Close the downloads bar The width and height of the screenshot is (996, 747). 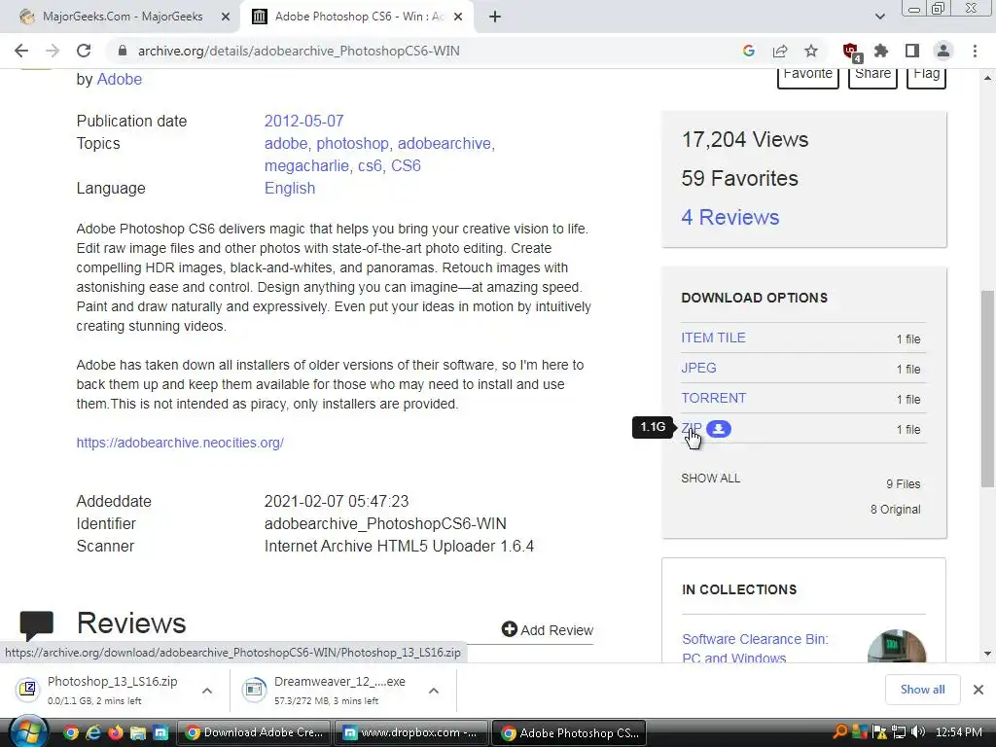pos(978,690)
